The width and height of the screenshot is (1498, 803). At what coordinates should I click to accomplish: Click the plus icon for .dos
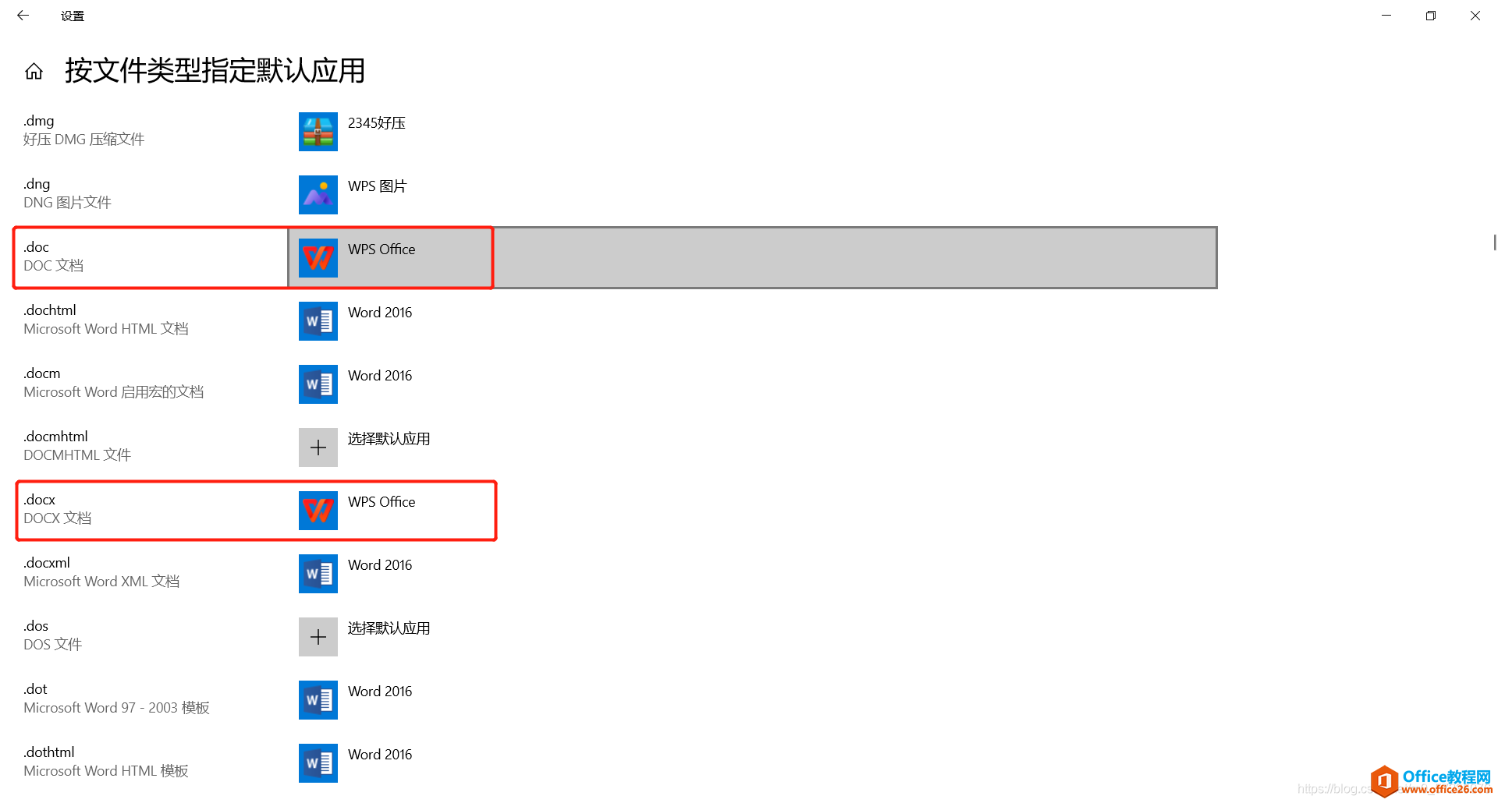tap(318, 637)
